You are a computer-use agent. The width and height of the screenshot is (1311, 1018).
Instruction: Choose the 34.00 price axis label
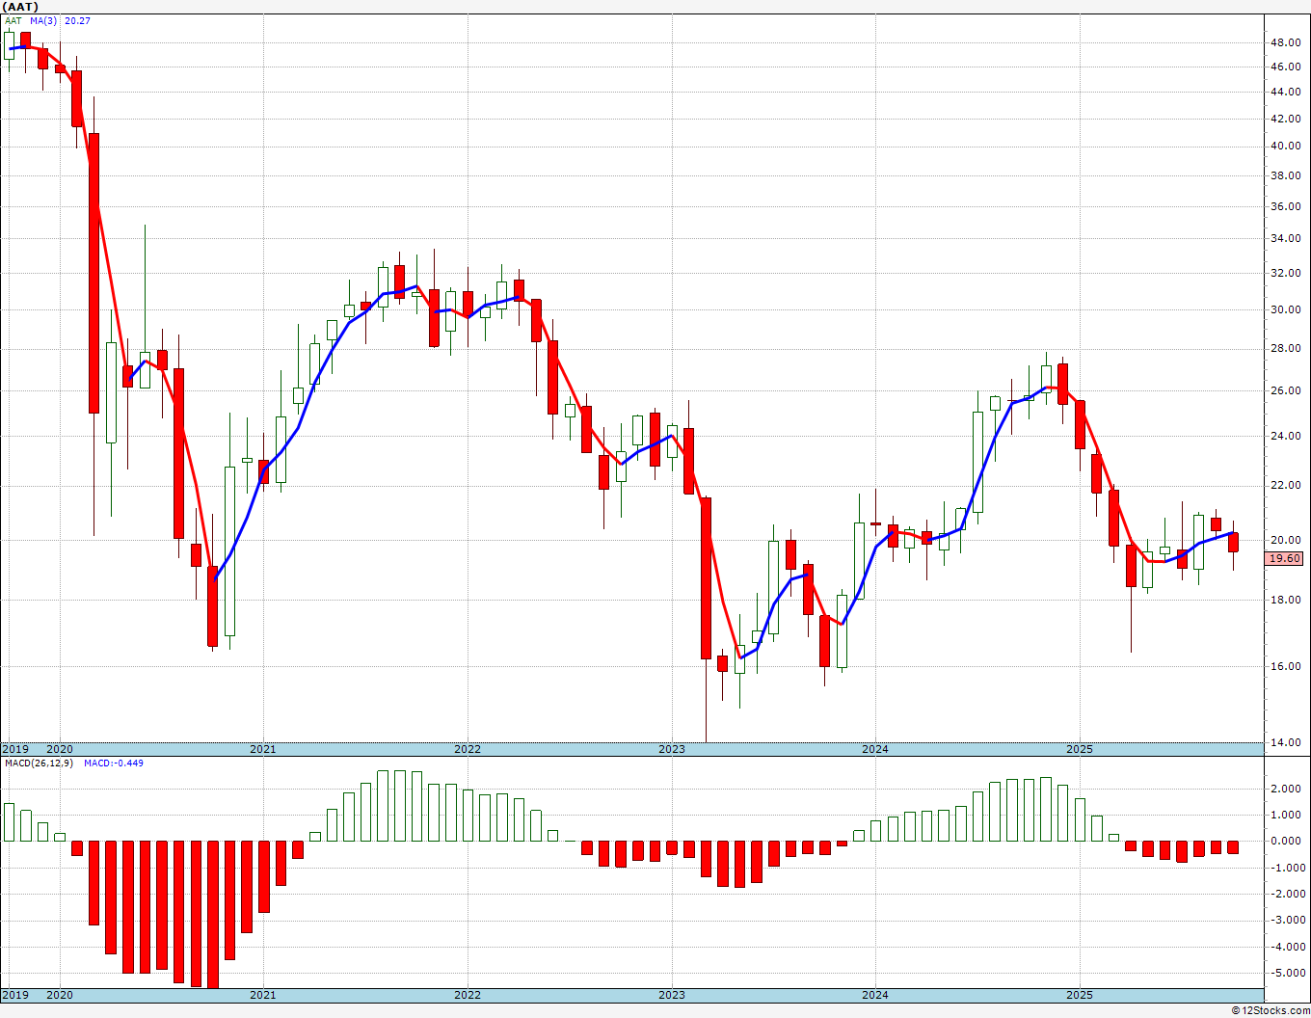[x=1285, y=238]
